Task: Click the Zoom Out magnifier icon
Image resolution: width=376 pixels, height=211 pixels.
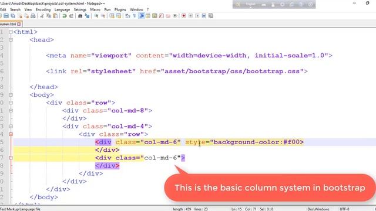Action: [x=103, y=16]
